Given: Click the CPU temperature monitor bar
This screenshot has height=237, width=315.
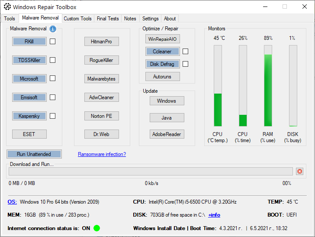Looking at the screenshot, I should click(x=218, y=86).
